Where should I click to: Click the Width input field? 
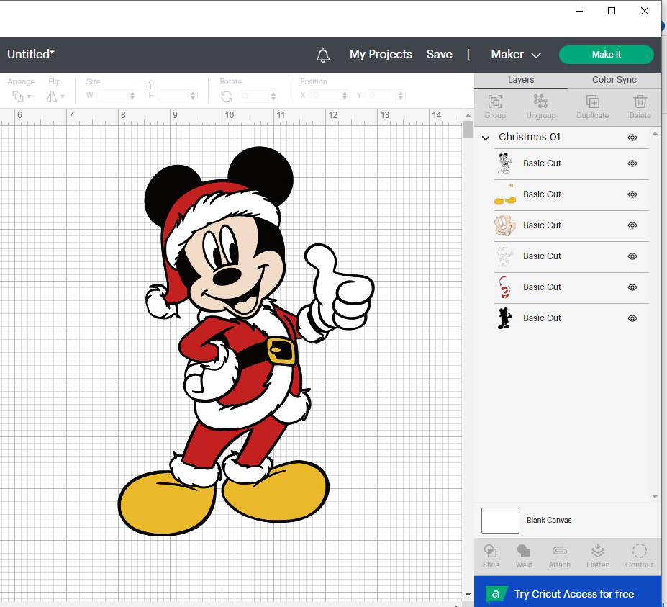113,96
